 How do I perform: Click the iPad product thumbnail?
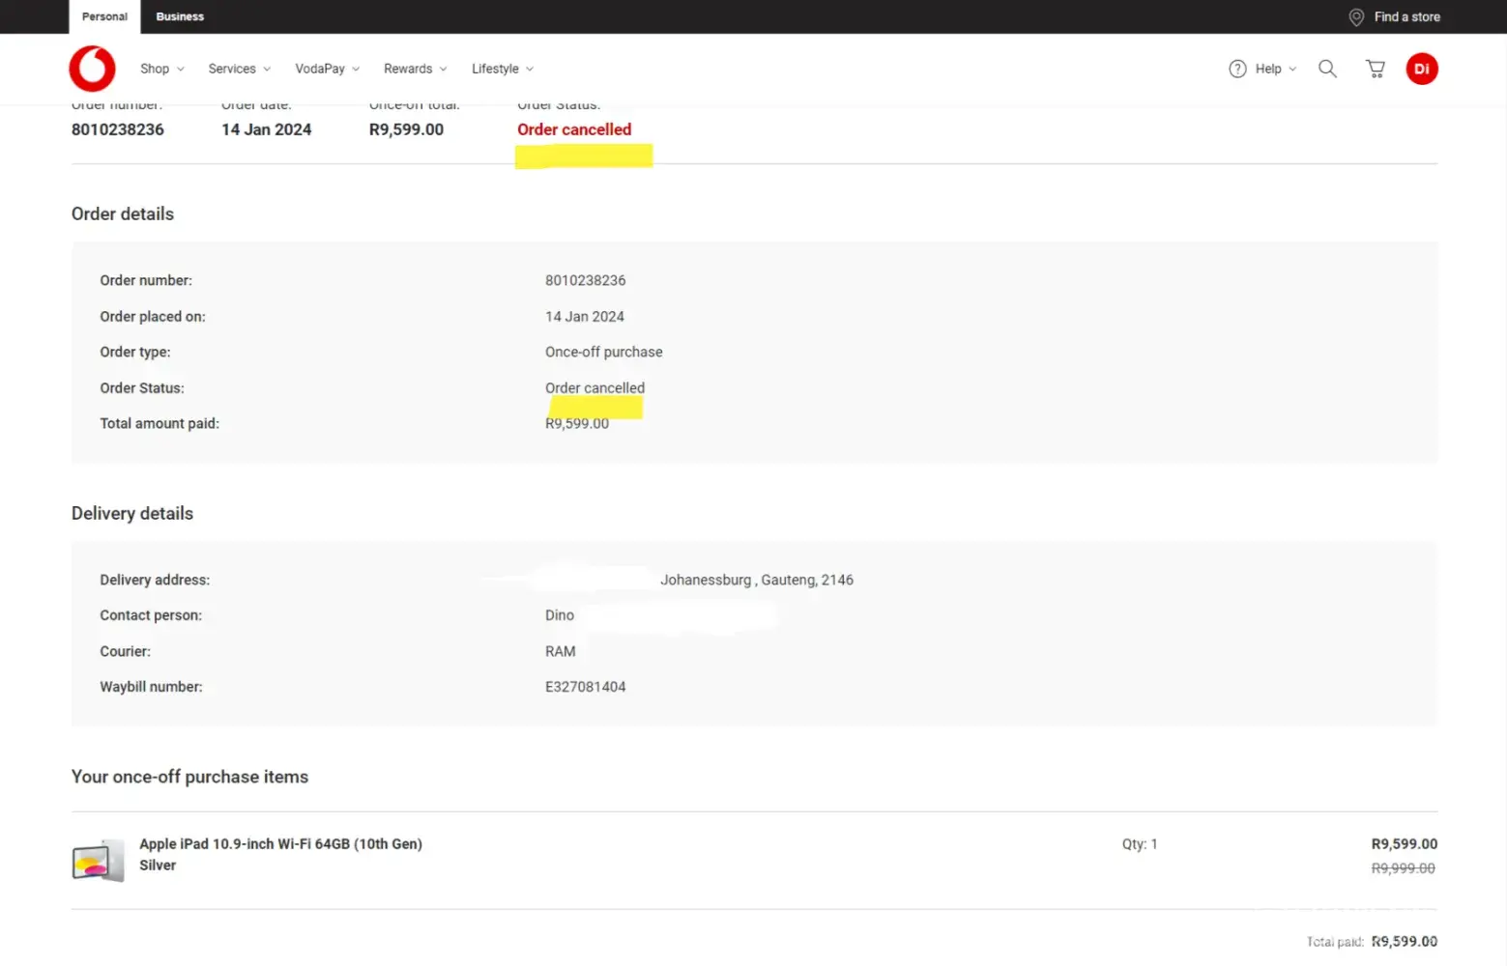click(98, 860)
